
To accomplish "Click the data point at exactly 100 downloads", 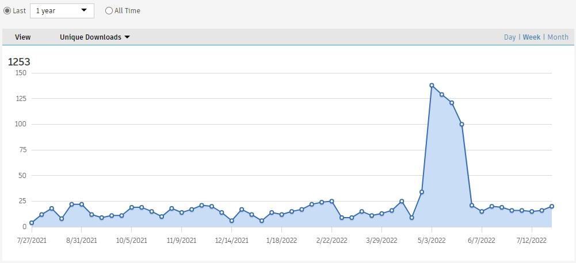I will pos(461,124).
